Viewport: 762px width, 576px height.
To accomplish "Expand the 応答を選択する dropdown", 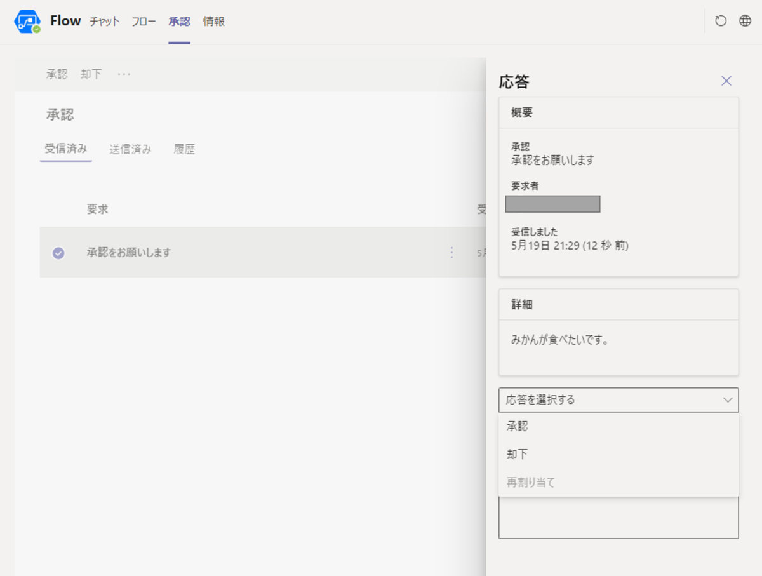I will [618, 400].
